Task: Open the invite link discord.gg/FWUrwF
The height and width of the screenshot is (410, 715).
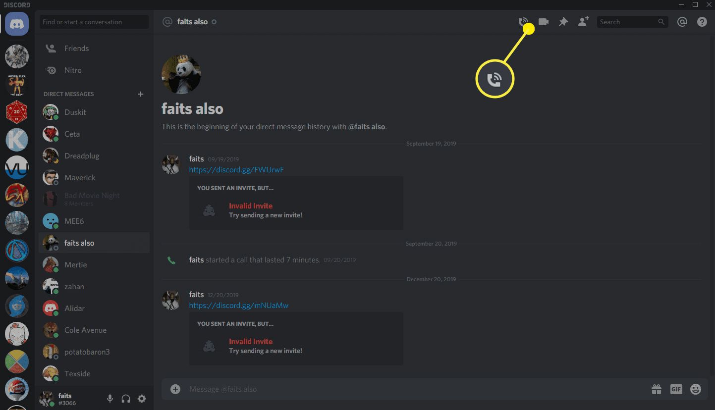Action: point(236,169)
